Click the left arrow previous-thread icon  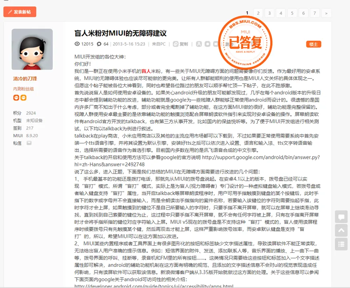tap(207, 44)
